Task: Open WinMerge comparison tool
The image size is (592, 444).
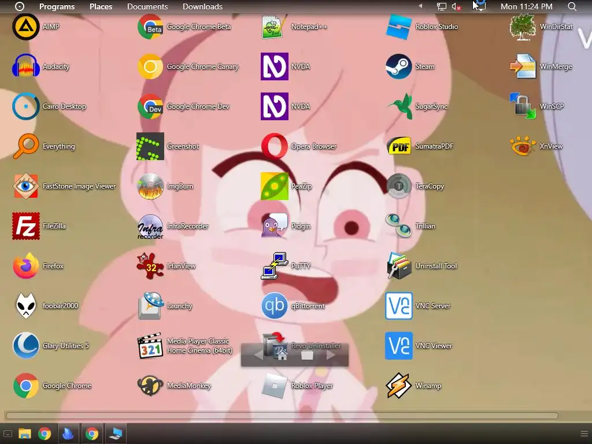Action: [x=523, y=66]
